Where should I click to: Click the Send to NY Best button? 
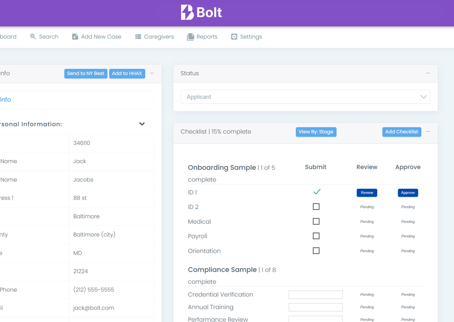click(x=86, y=73)
